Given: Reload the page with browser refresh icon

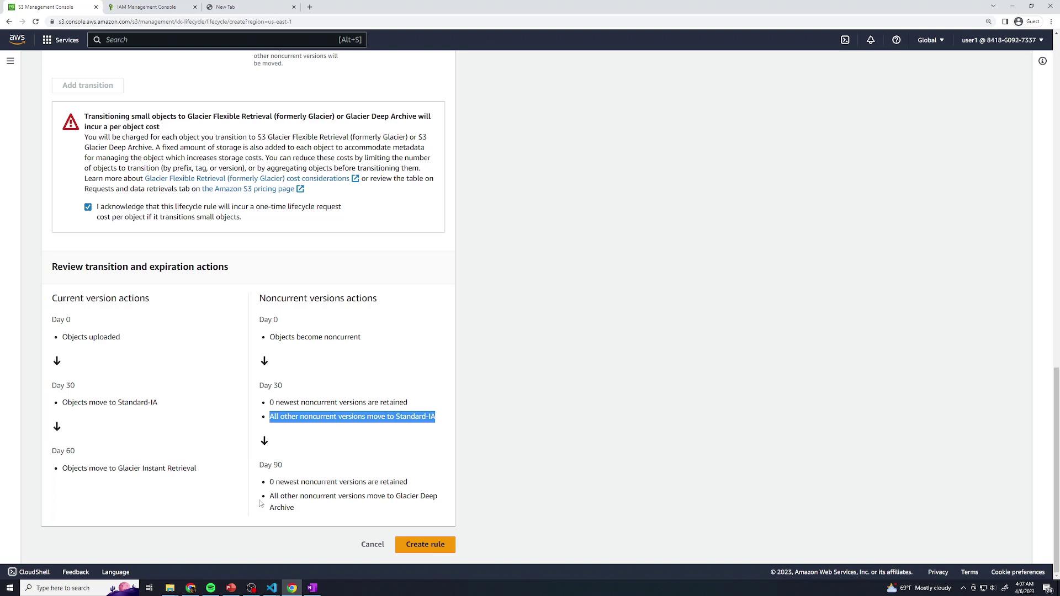Looking at the screenshot, I should 35,22.
